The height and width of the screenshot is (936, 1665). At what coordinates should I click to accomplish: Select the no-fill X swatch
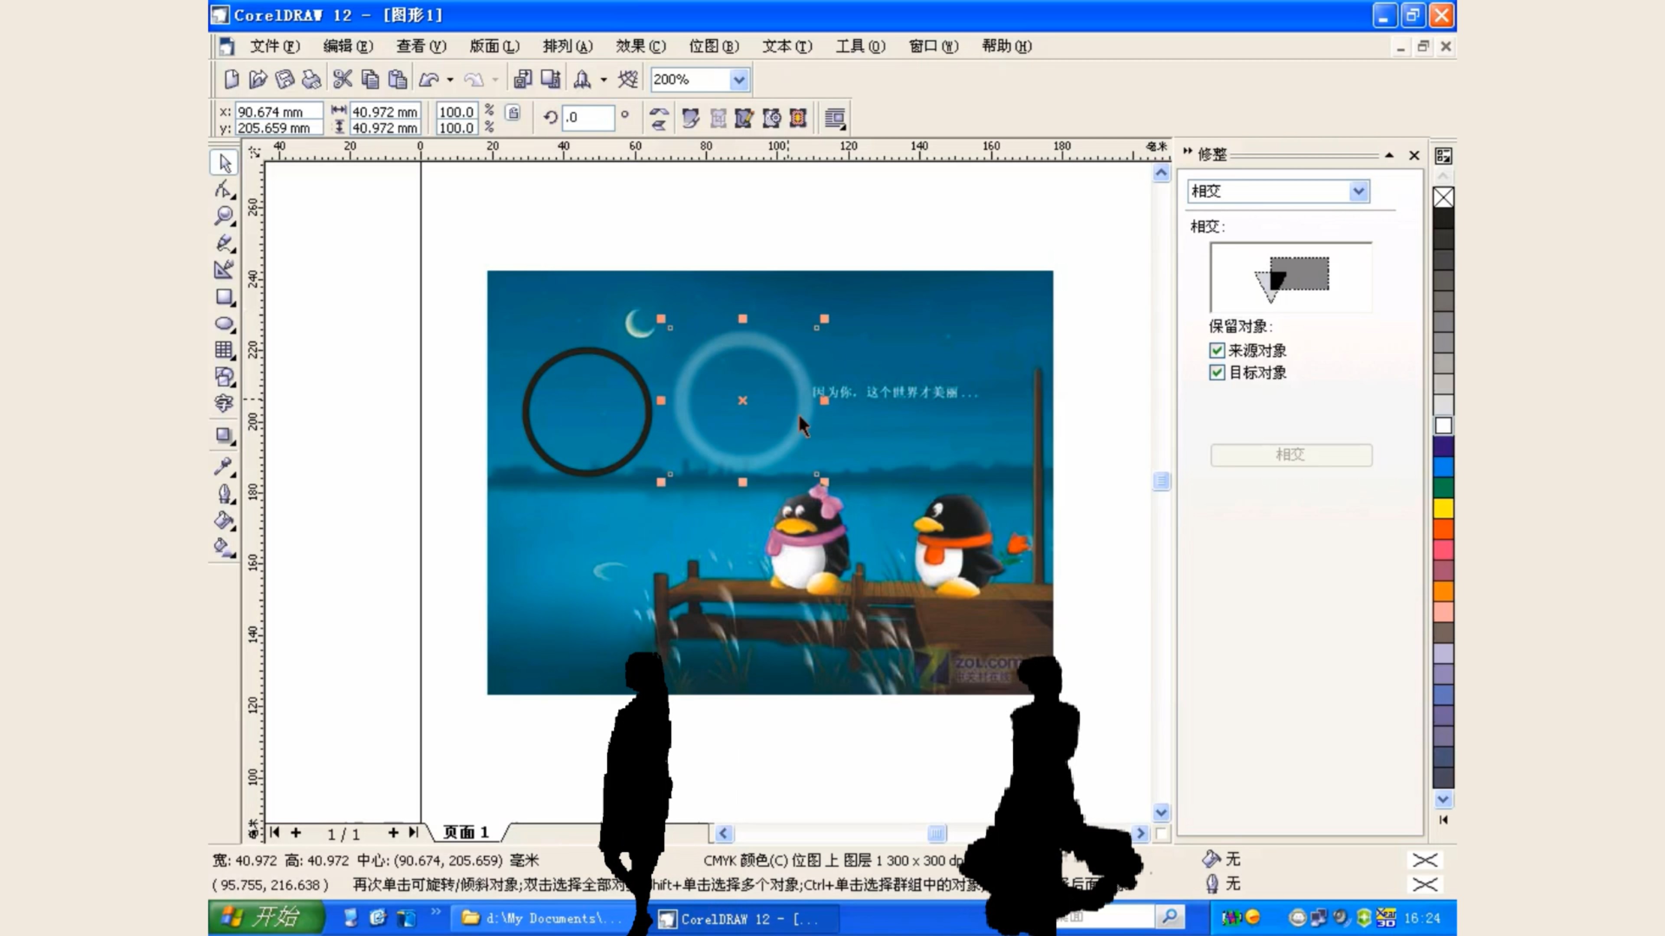pos(1443,198)
